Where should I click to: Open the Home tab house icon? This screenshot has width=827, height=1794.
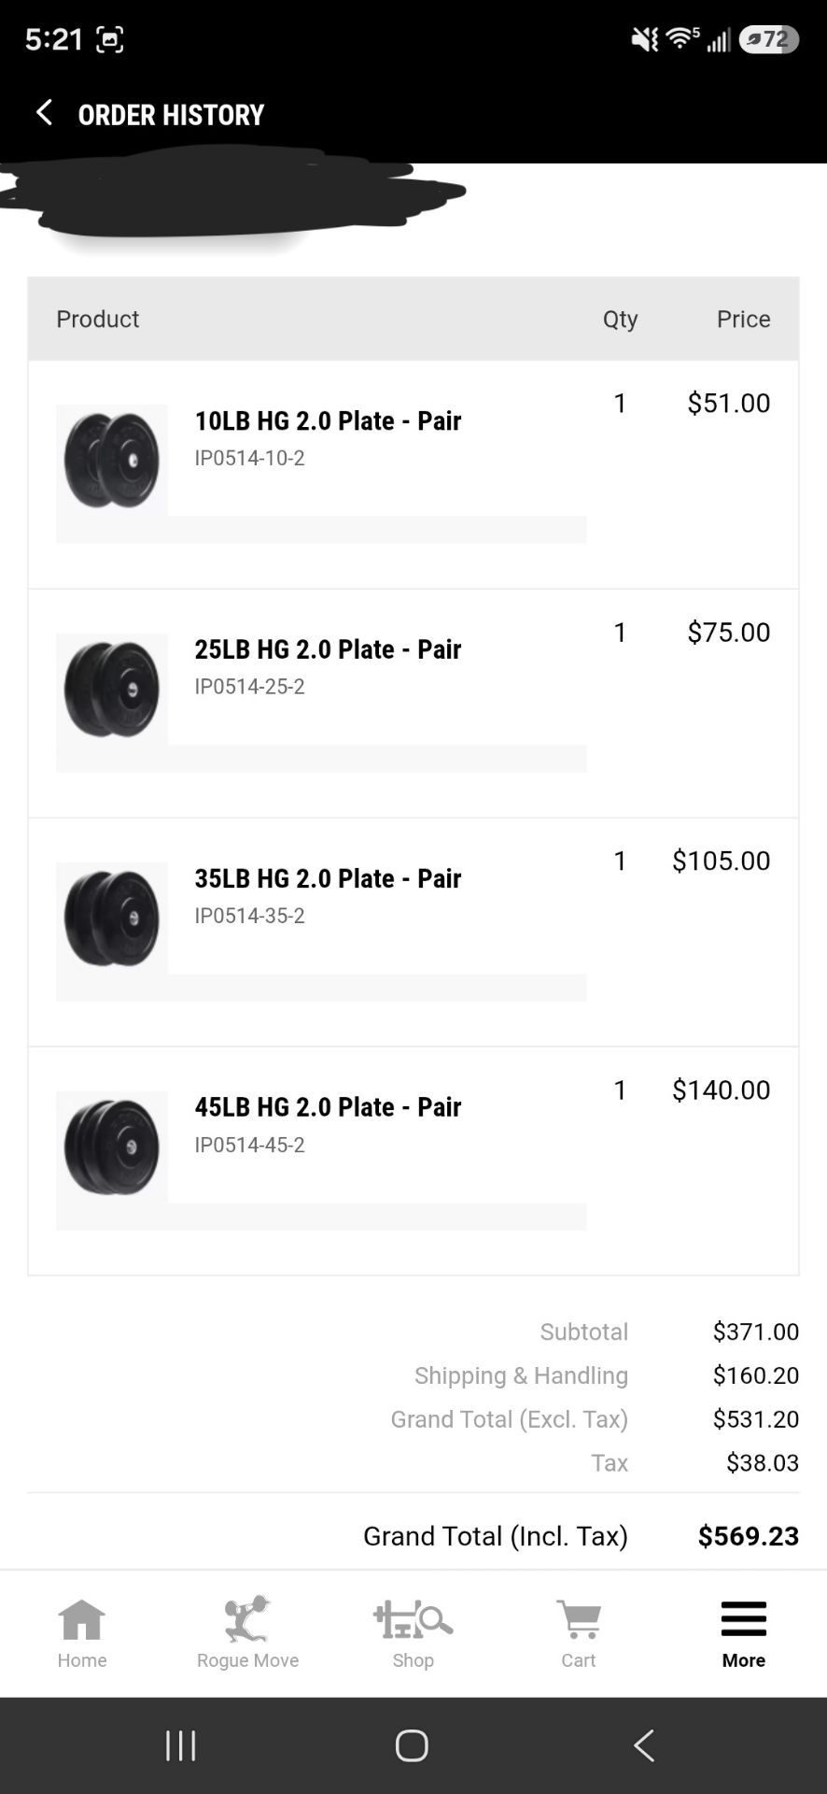(x=82, y=1620)
